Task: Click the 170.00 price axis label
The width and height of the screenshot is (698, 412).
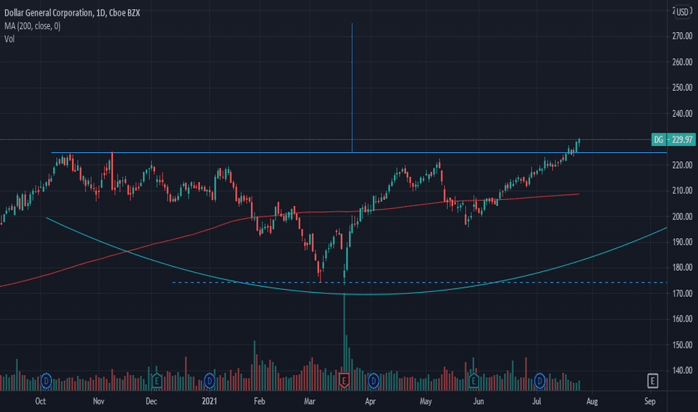Action: tap(682, 293)
